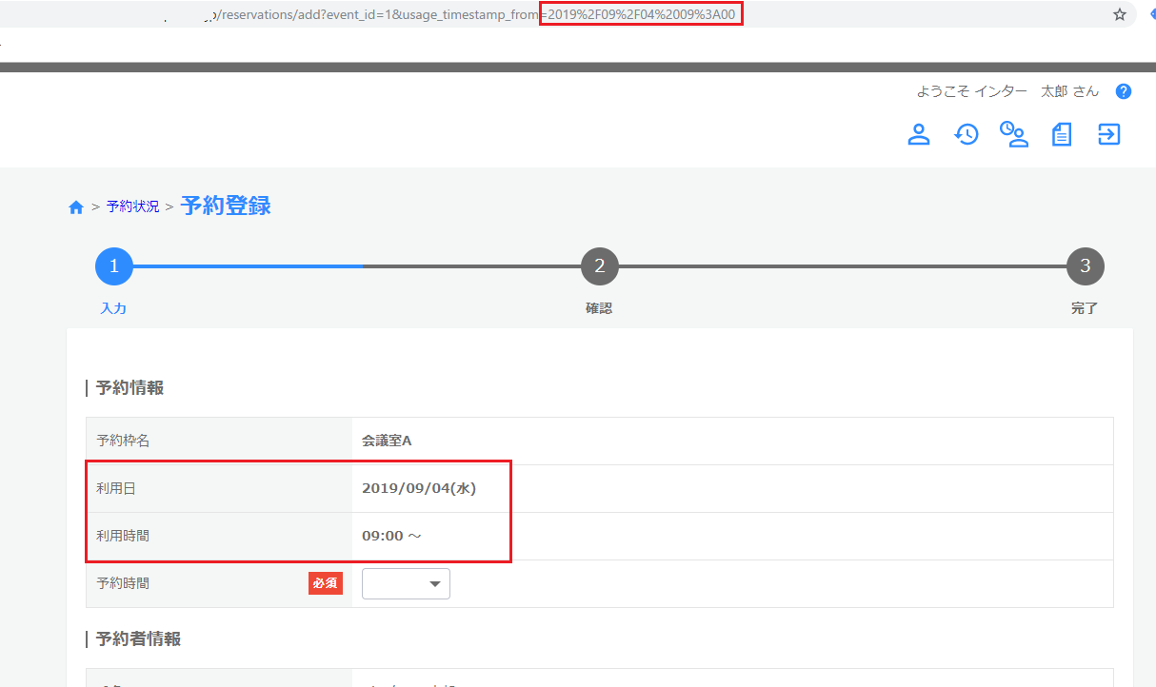Click step 2 circle in progress bar
Viewport: 1156px width, 687px height.
(x=600, y=266)
